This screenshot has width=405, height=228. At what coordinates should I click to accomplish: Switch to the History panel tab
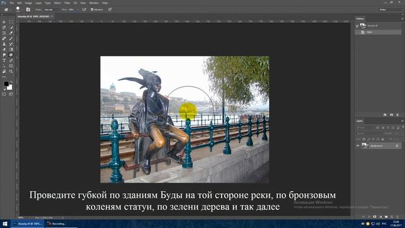tap(360, 18)
